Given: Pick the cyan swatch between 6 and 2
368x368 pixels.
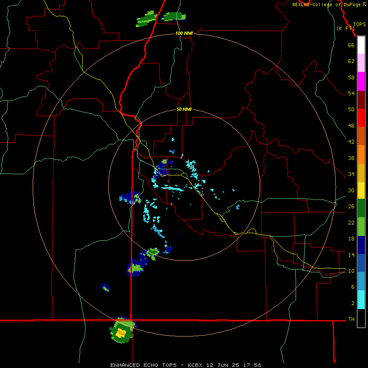Looking at the screenshot, I should tap(361, 299).
